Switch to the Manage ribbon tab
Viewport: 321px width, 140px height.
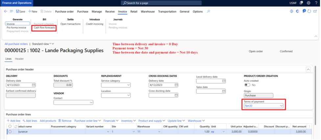click(x=97, y=11)
